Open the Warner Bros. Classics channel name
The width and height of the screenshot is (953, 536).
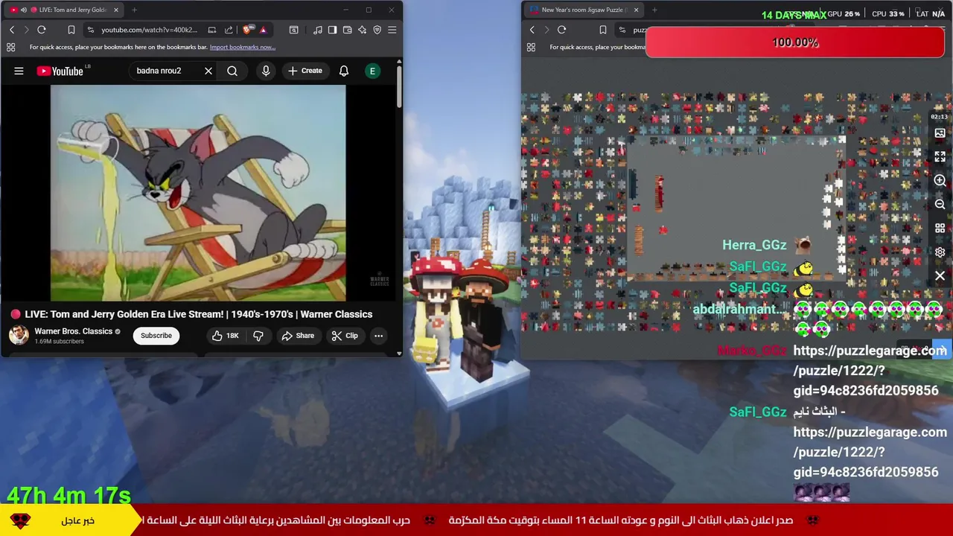74,331
